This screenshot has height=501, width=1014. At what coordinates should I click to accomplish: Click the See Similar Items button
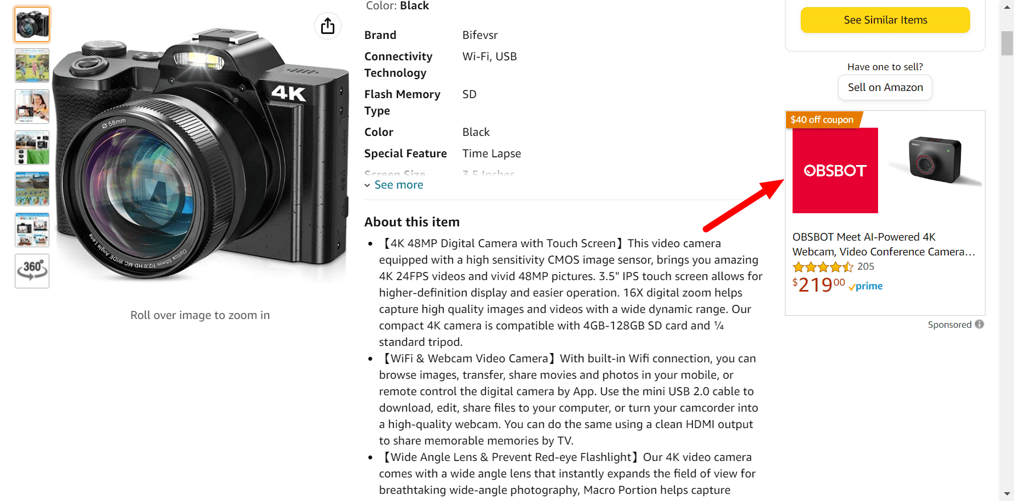(885, 20)
